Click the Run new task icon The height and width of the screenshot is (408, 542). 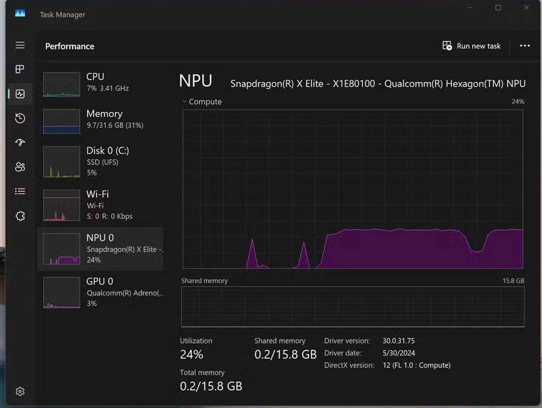coord(447,46)
